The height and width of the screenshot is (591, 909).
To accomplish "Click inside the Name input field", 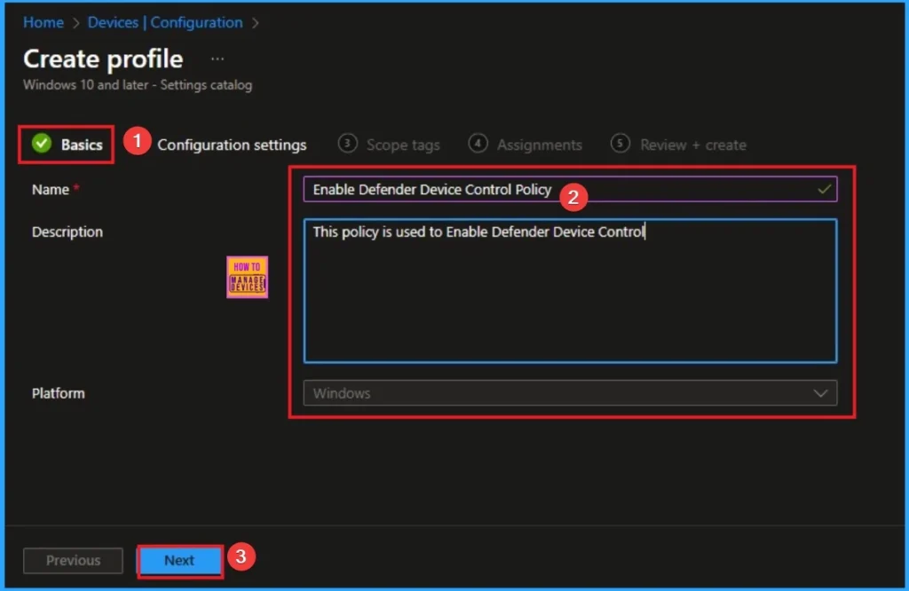I will click(x=533, y=189).
